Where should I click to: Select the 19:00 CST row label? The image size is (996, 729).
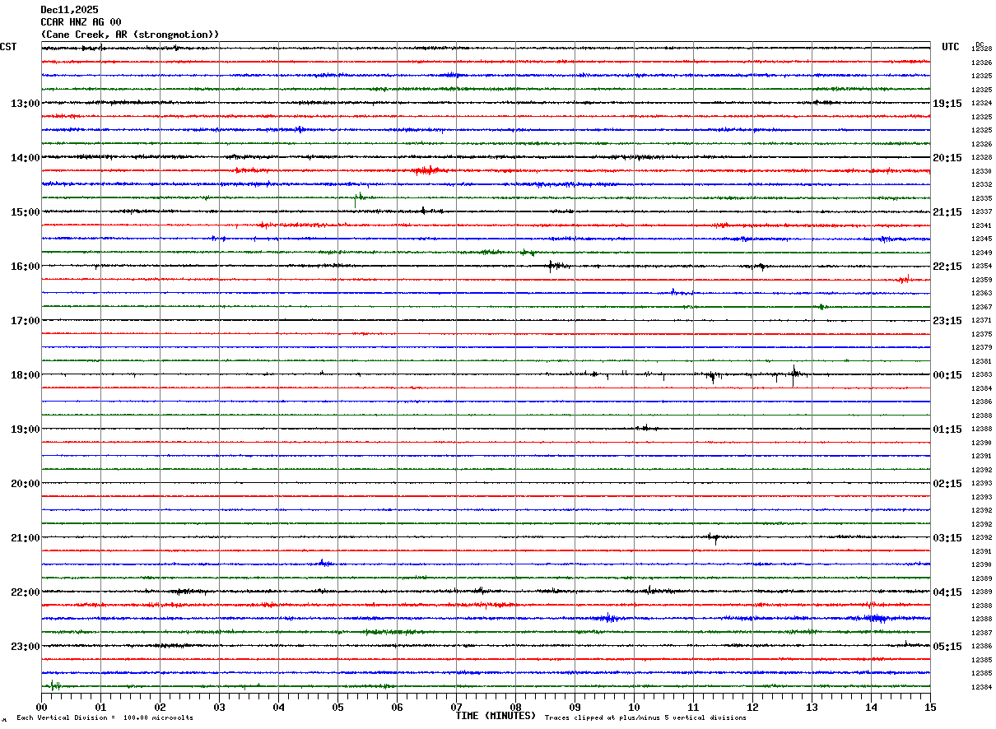pos(25,430)
